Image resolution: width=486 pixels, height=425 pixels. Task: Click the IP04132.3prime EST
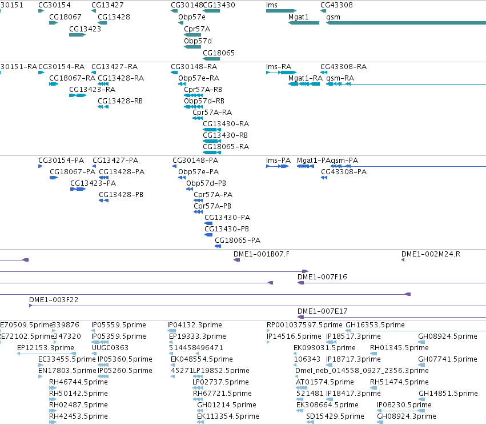point(172,331)
